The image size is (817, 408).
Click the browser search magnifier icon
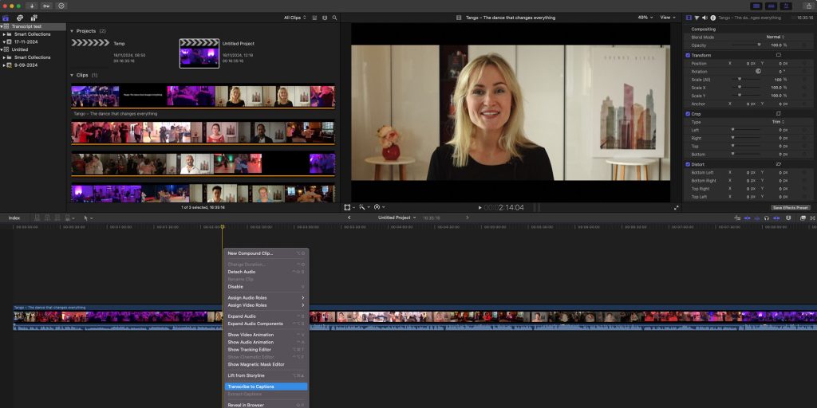pos(334,17)
